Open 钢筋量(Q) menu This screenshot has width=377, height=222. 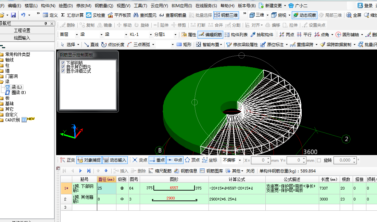(104, 5)
